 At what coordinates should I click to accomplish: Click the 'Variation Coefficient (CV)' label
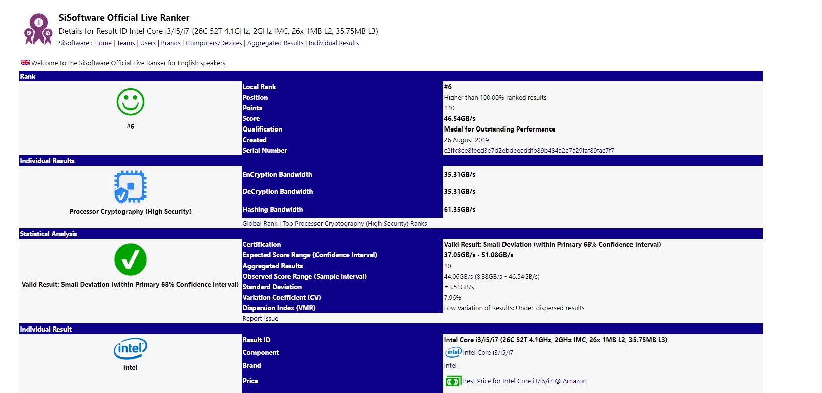click(282, 297)
